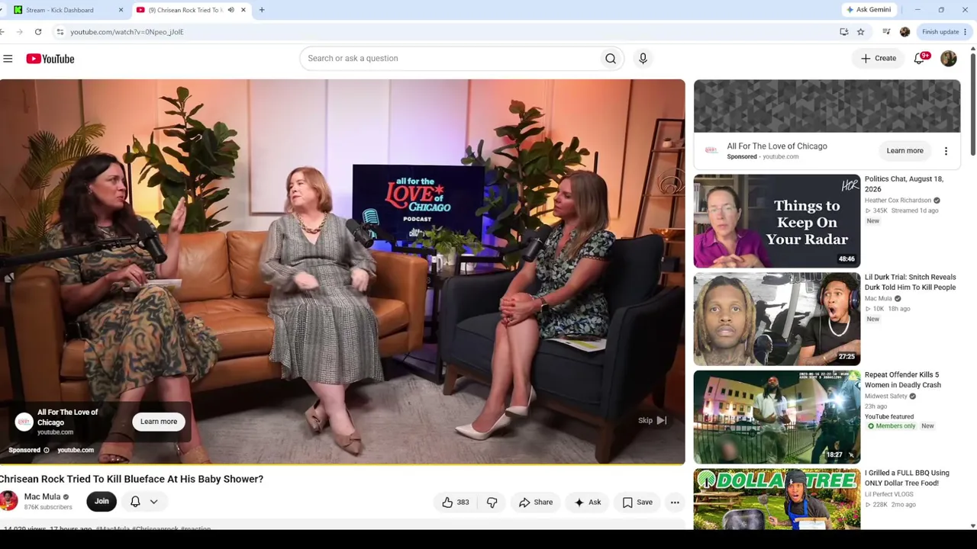Go back using the browser back arrow
The width and height of the screenshot is (977, 549).
pos(3,32)
